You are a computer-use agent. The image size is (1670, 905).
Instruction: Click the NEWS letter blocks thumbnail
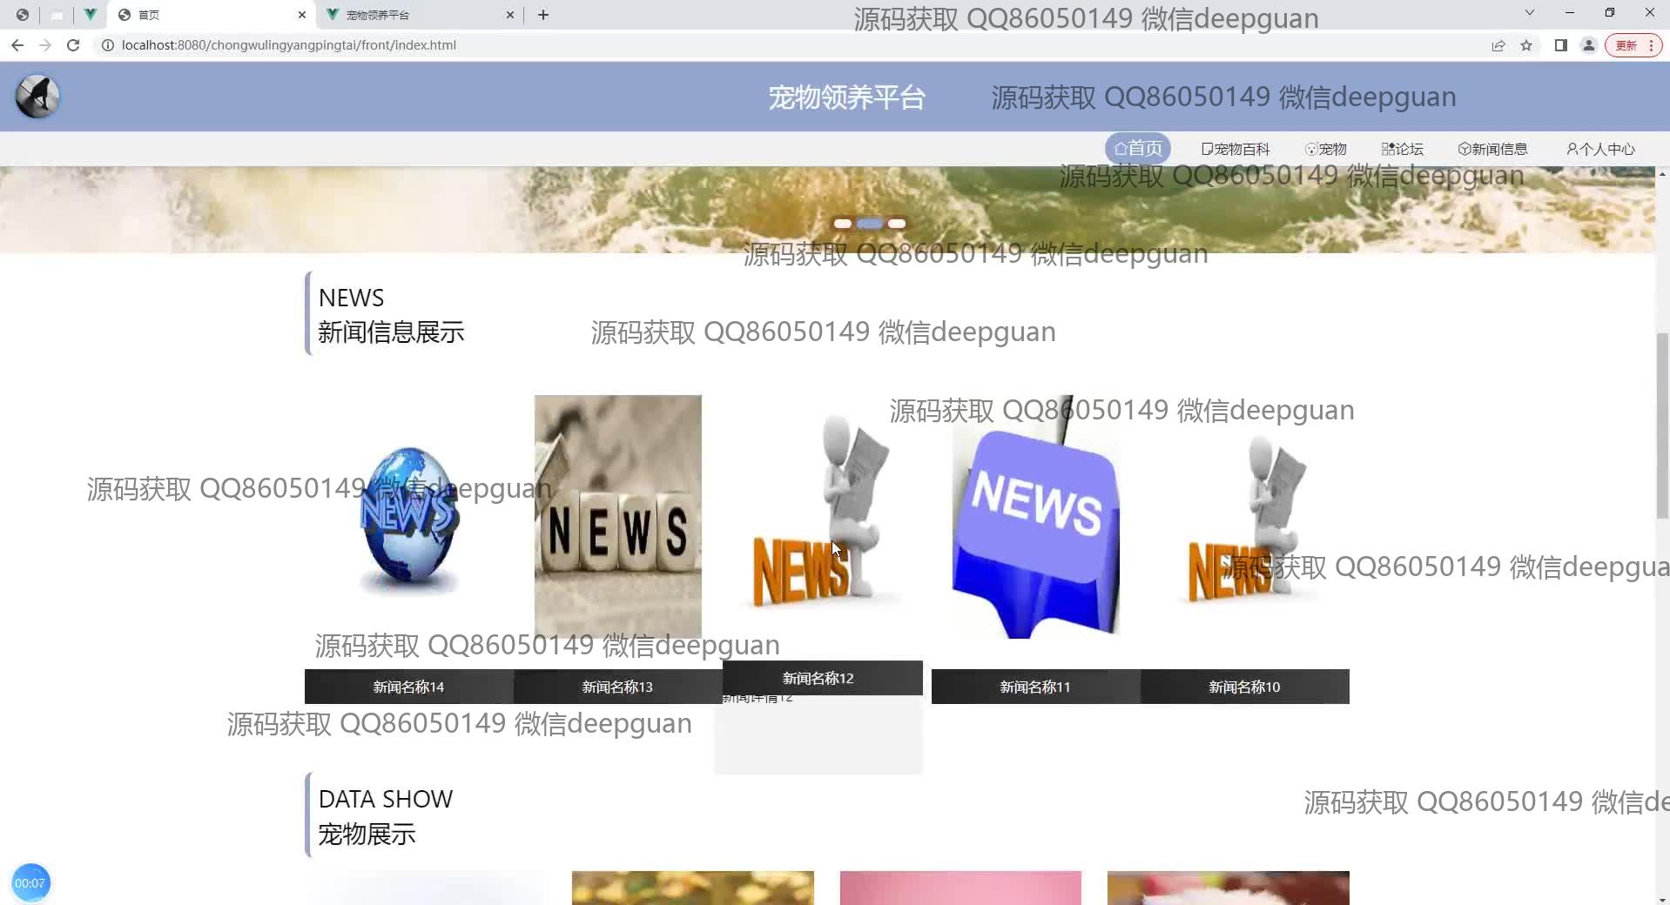coord(617,517)
